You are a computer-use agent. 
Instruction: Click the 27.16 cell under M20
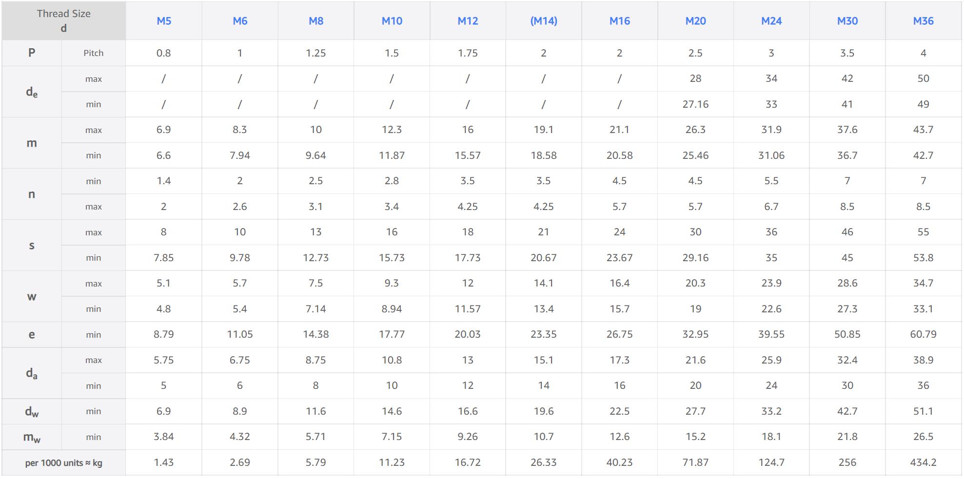click(x=695, y=104)
